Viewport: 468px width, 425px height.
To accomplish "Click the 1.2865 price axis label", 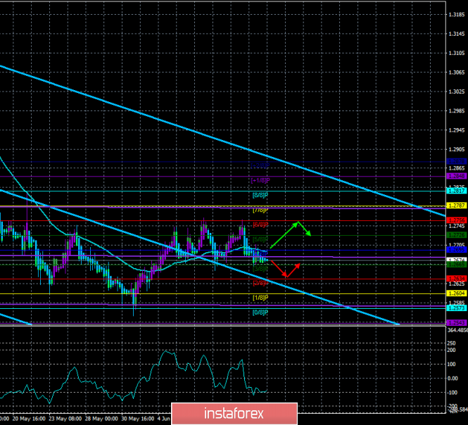I will tap(457, 168).
